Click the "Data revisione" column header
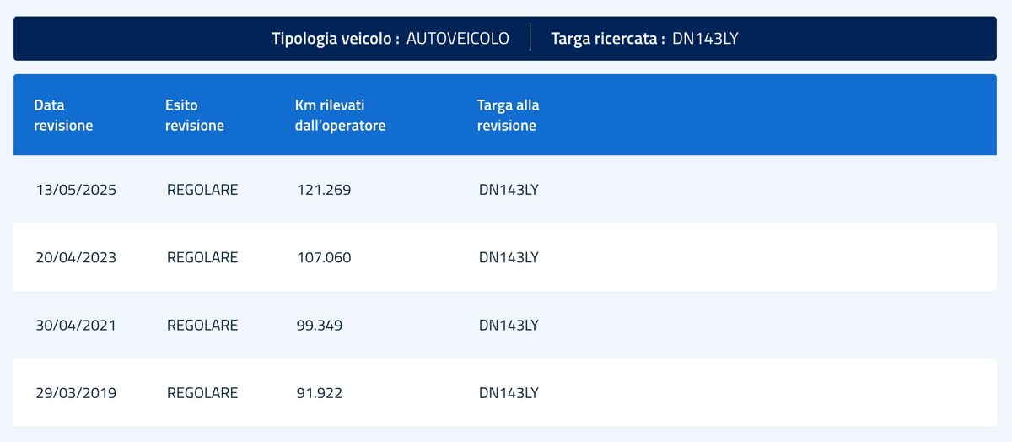 [63, 116]
